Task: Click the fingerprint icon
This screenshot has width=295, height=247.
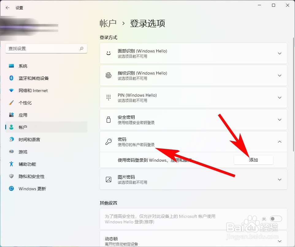Action: (109, 75)
